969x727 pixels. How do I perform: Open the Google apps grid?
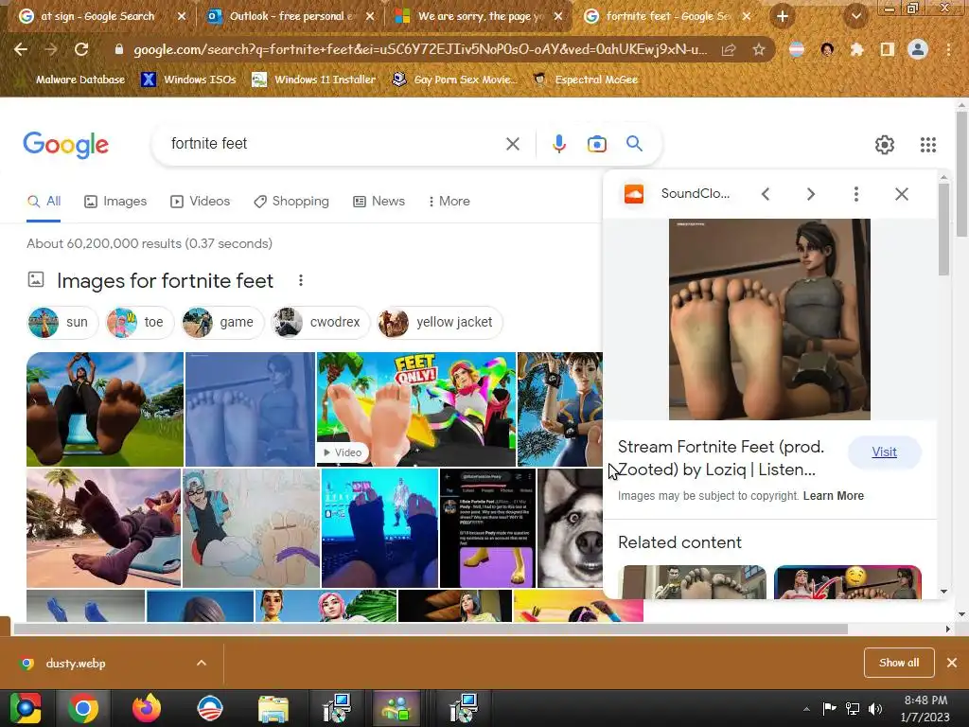pos(927,145)
